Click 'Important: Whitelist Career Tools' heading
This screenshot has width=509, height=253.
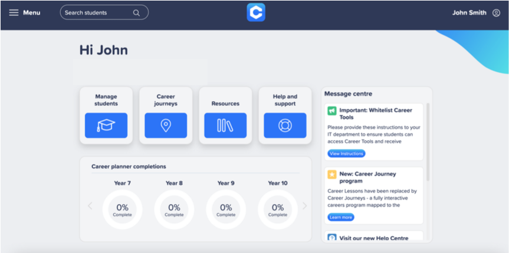tap(376, 114)
